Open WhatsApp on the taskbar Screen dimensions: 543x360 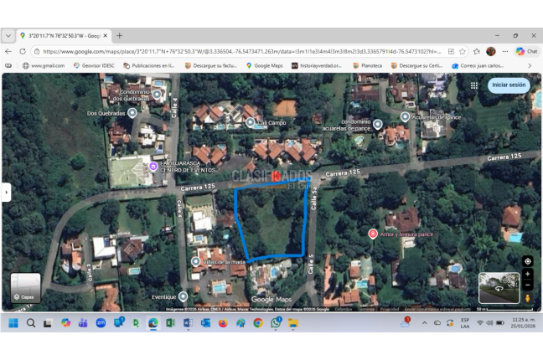click(x=276, y=323)
